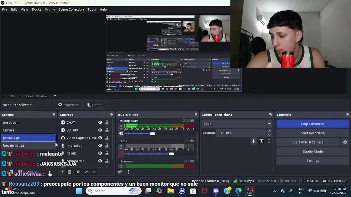Viewport: 351px width, 197px height.
Task: Select the foto de pausa scene
Action: tap(28, 145)
